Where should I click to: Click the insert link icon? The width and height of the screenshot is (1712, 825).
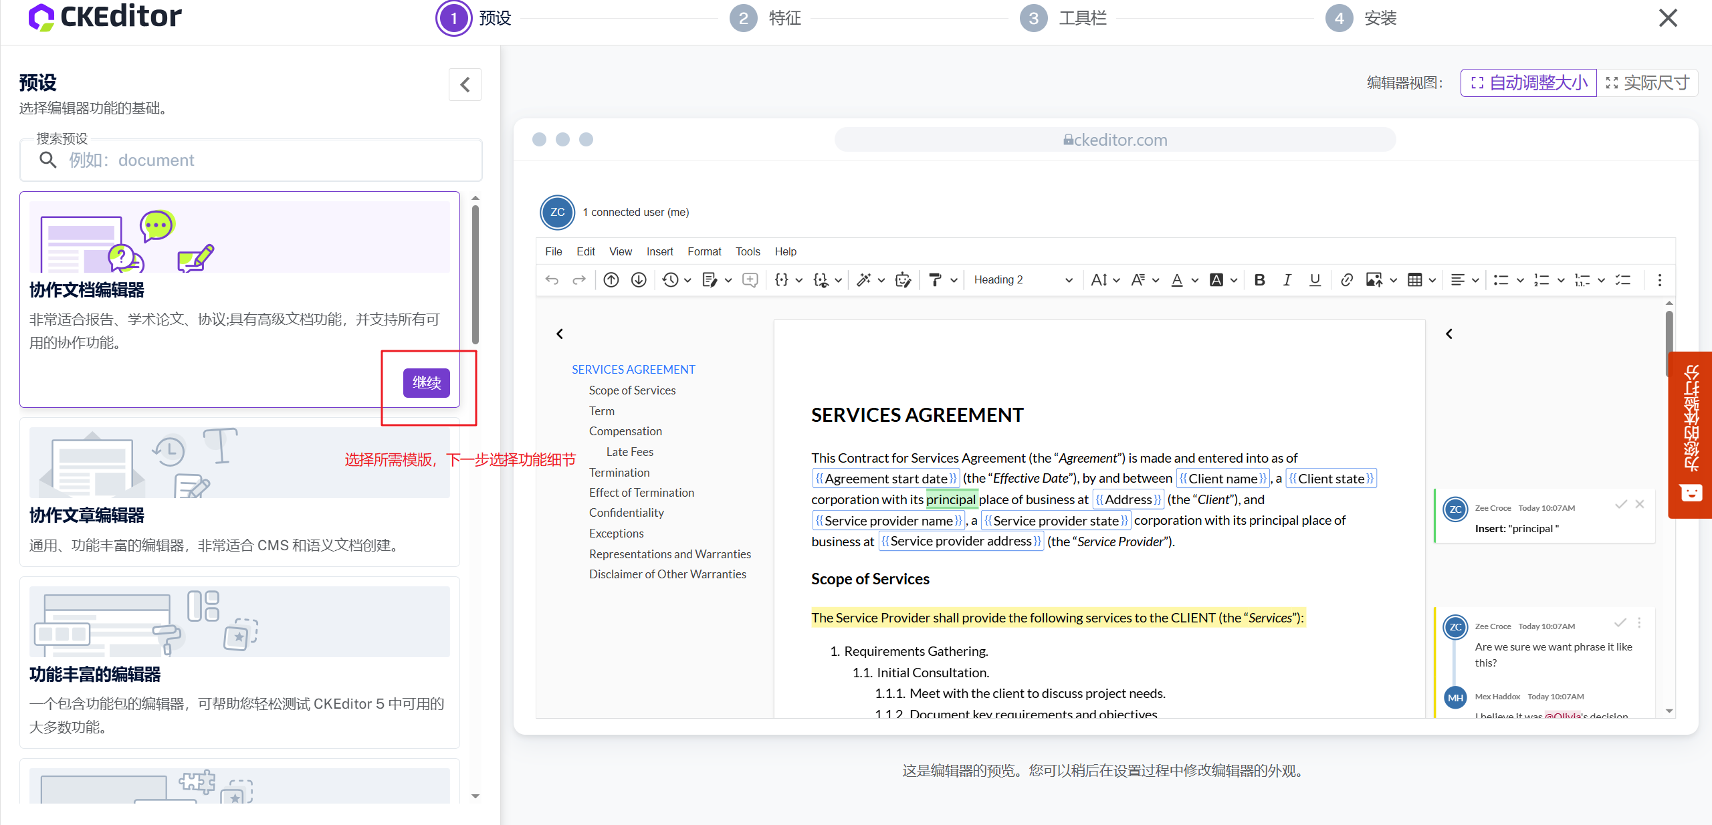coord(1347,280)
